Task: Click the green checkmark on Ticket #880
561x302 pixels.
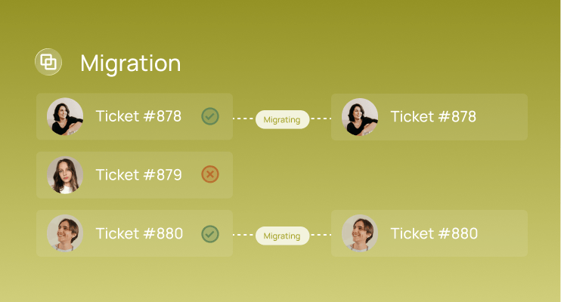Action: [210, 234]
